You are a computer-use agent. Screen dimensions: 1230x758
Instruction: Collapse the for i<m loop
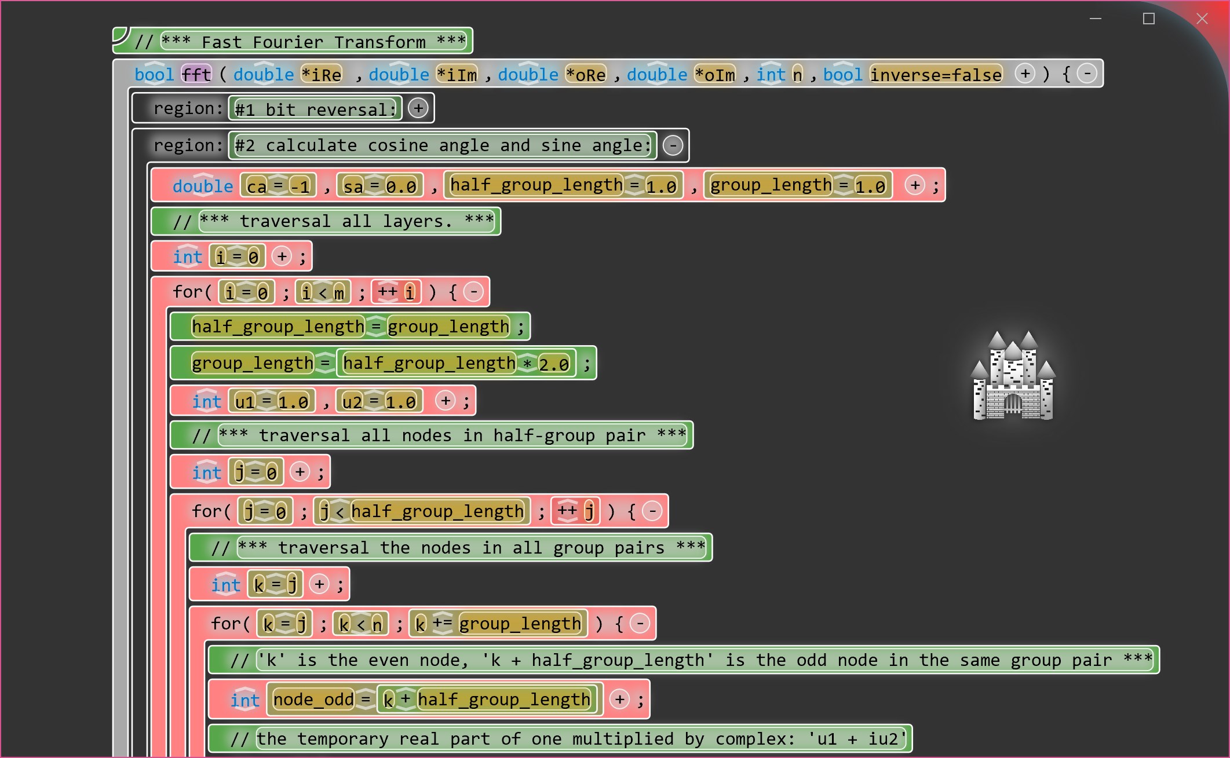click(473, 292)
